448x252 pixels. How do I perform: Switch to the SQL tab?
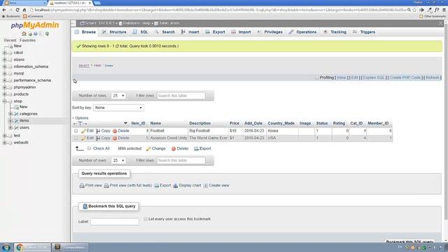click(x=140, y=32)
